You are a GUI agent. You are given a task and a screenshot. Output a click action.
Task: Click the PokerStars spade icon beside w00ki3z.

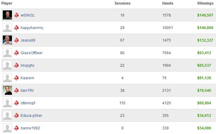point(16,15)
